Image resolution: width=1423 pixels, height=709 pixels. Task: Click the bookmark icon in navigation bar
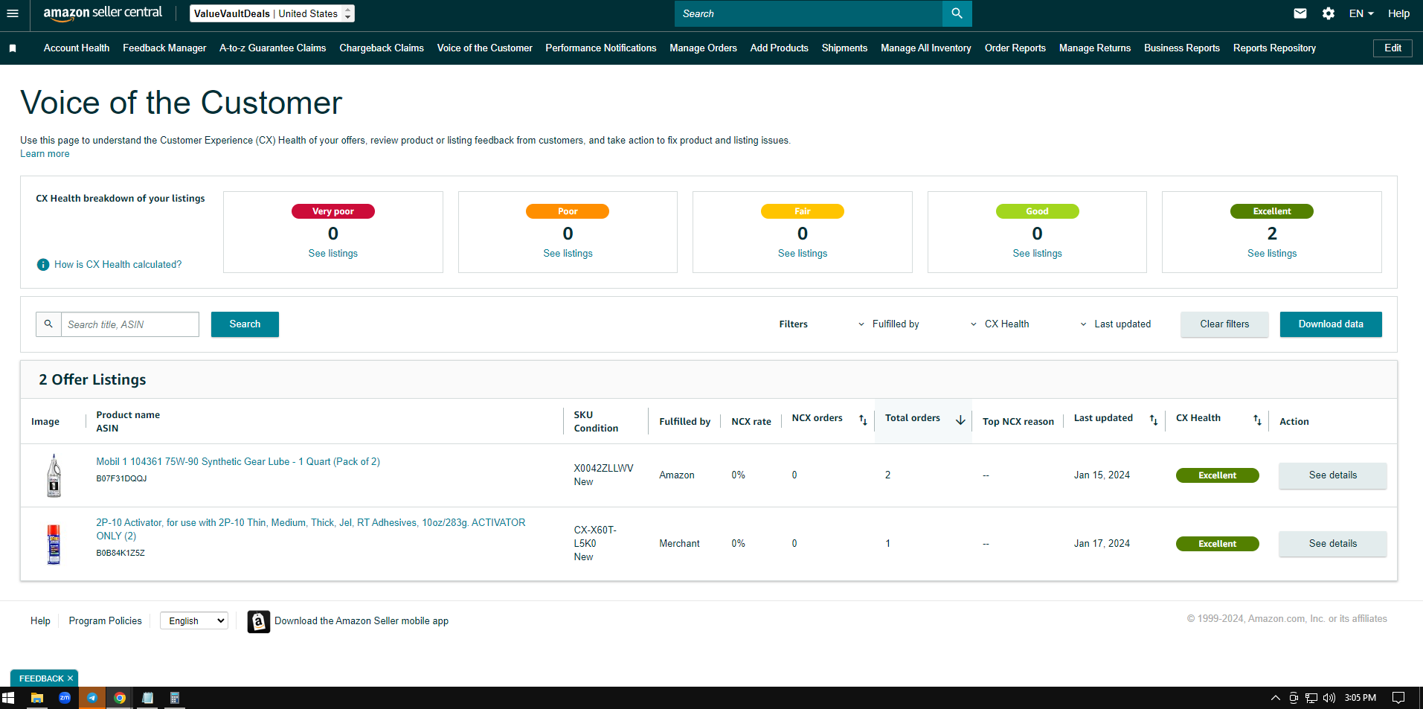click(x=13, y=48)
